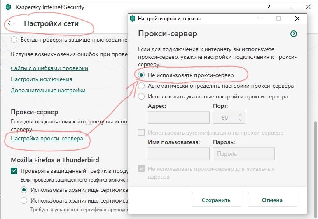Select Не использовать прокси-сервер option

pos(141,75)
